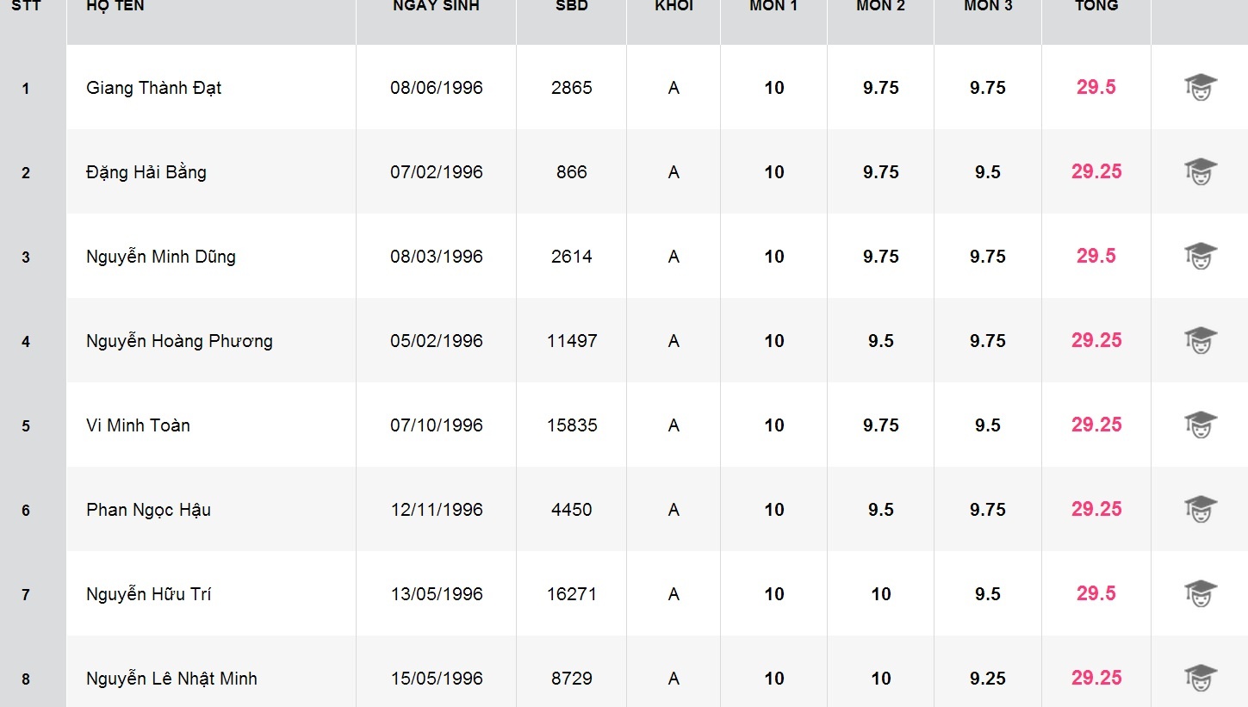This screenshot has height=707, width=1248.
Task: Click total score 29.5 for Nguyễn Minh Dũng
Action: coord(1096,257)
